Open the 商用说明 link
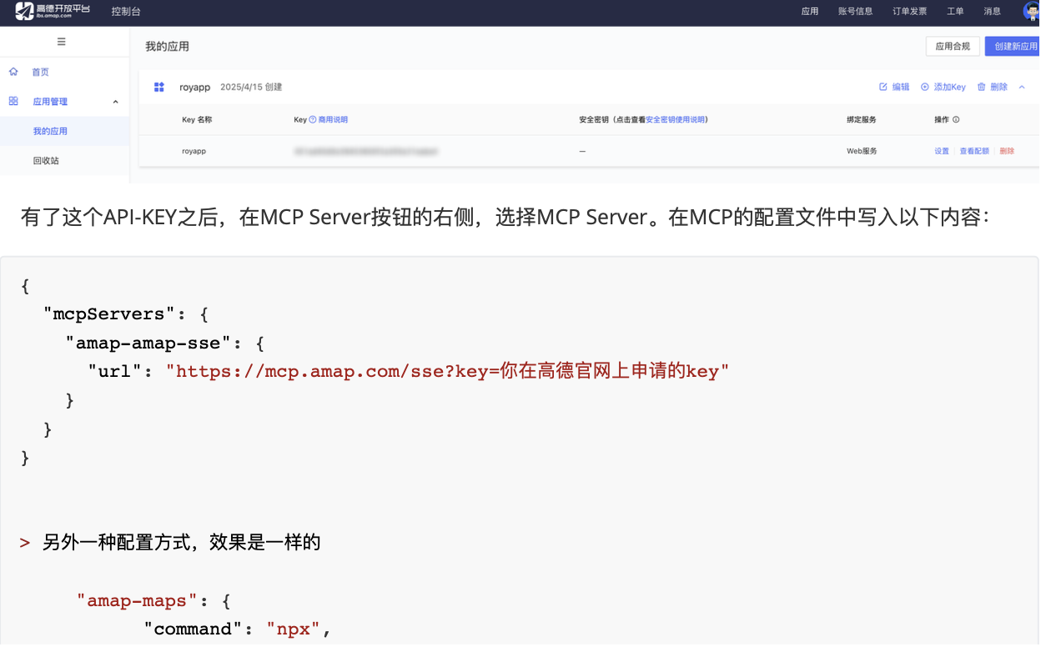 (333, 119)
